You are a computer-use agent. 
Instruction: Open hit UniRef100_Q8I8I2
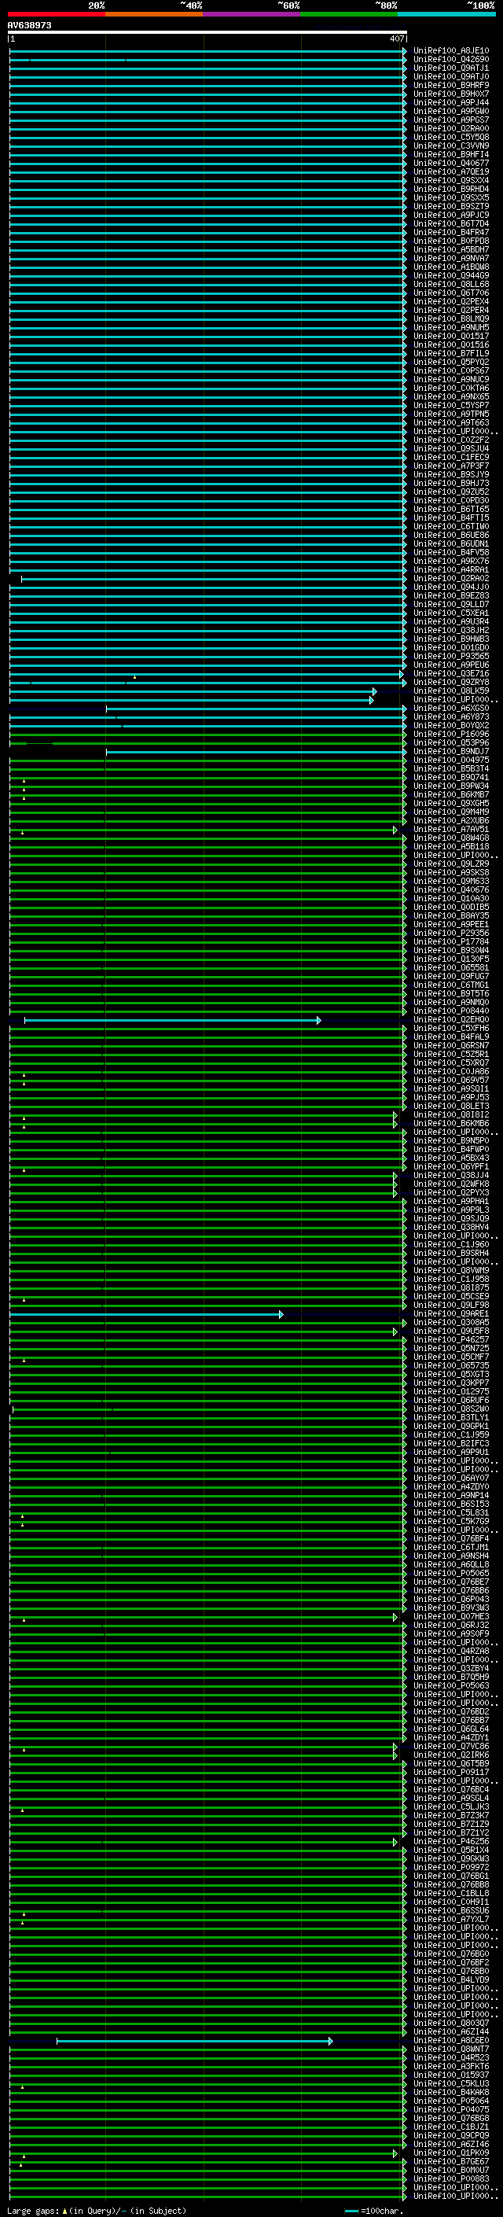451,1115
